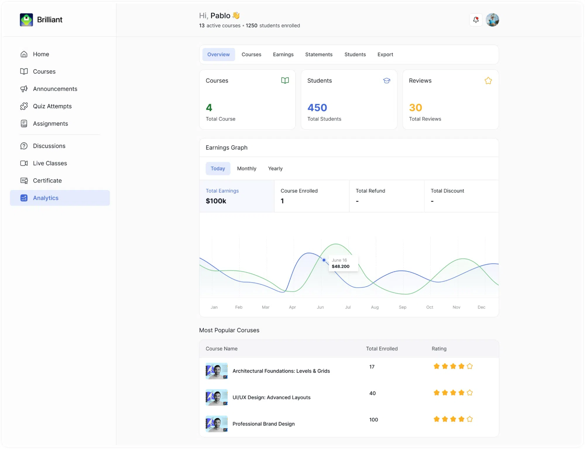585x449 pixels.
Task: Click the Brilliant logo icon
Action: click(x=26, y=20)
